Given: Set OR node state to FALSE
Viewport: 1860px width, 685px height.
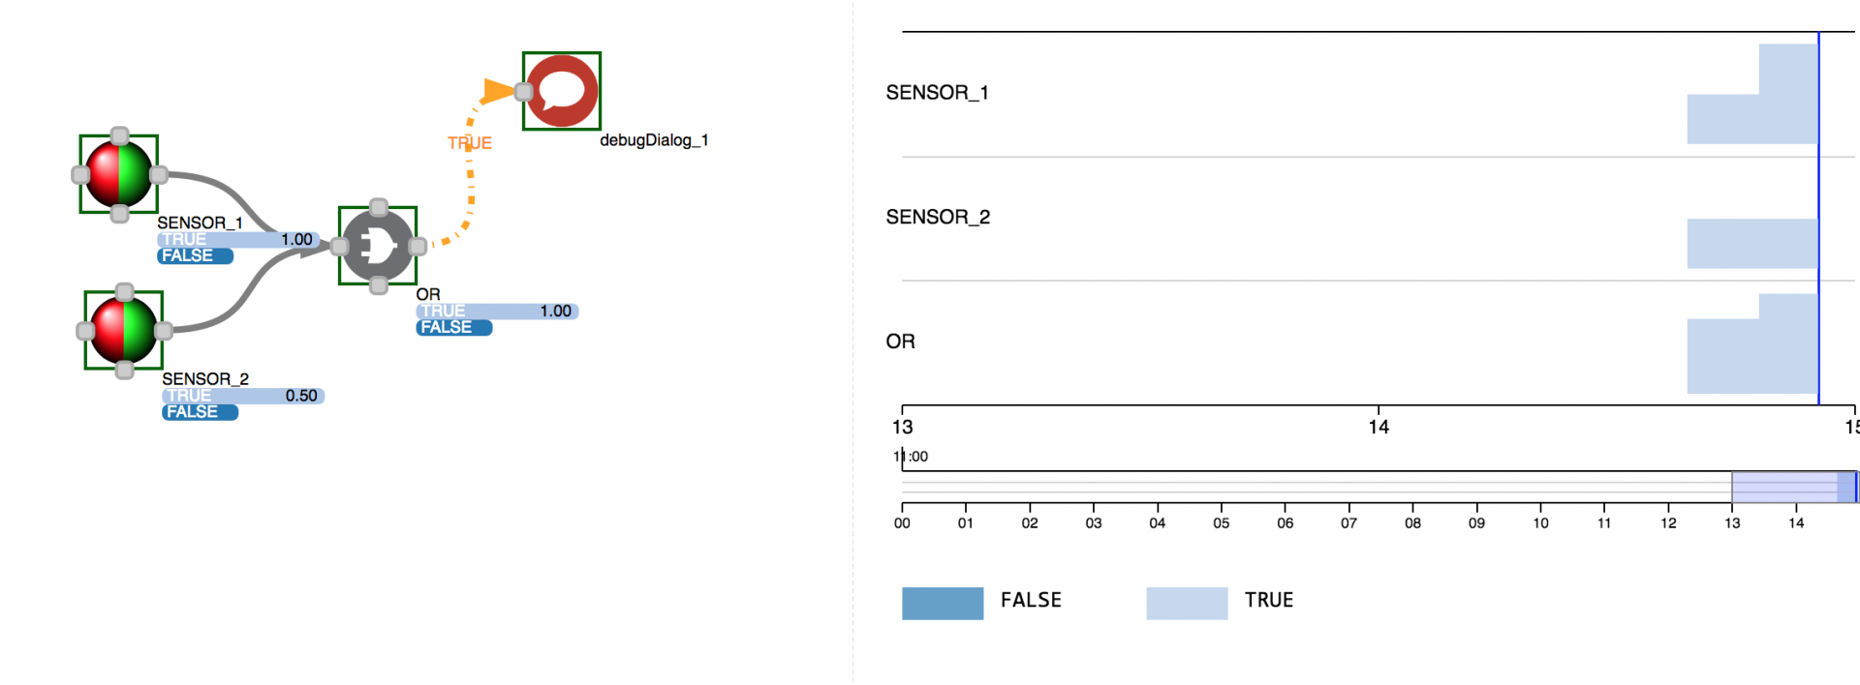Looking at the screenshot, I should pyautogui.click(x=453, y=328).
